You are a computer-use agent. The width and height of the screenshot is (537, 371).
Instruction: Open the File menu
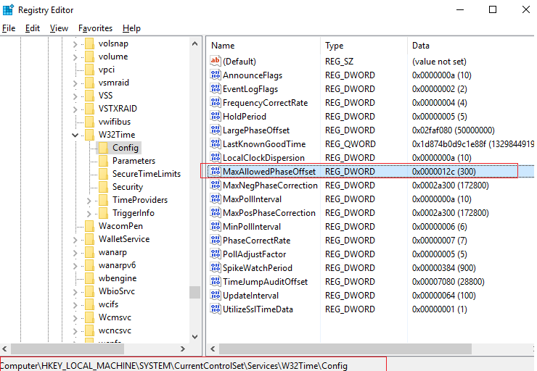(9, 28)
